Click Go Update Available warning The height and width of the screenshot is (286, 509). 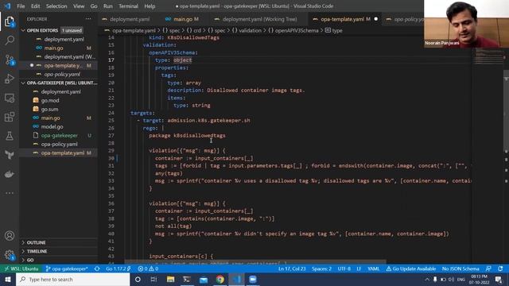click(x=411, y=269)
